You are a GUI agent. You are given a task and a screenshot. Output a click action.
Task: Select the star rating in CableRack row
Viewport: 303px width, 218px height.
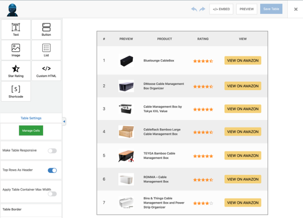(203, 132)
